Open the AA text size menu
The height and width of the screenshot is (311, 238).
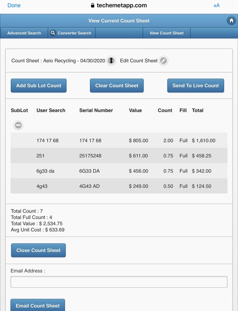click(x=216, y=6)
